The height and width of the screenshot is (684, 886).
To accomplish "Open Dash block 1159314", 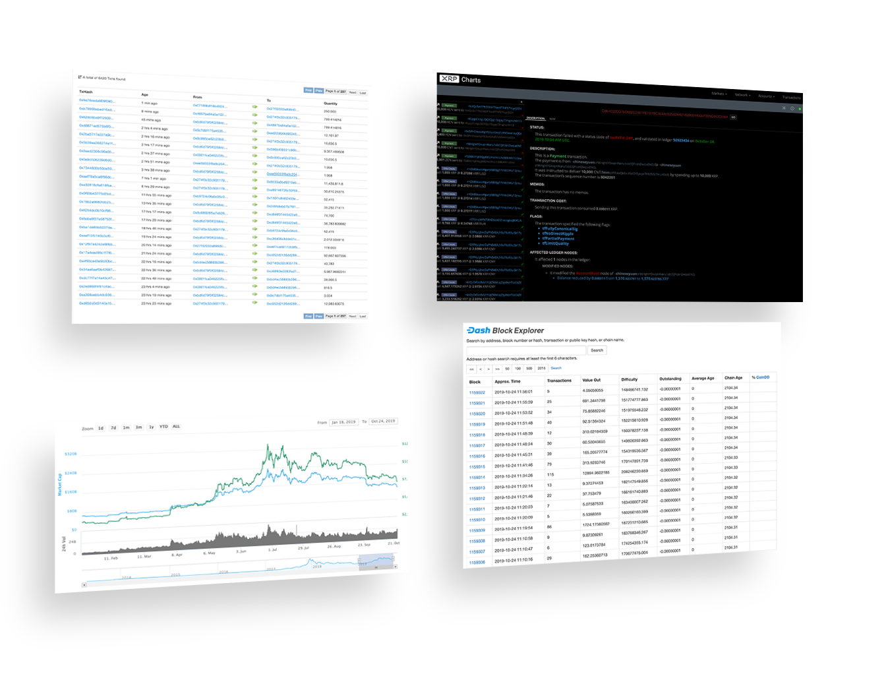I will (477, 477).
